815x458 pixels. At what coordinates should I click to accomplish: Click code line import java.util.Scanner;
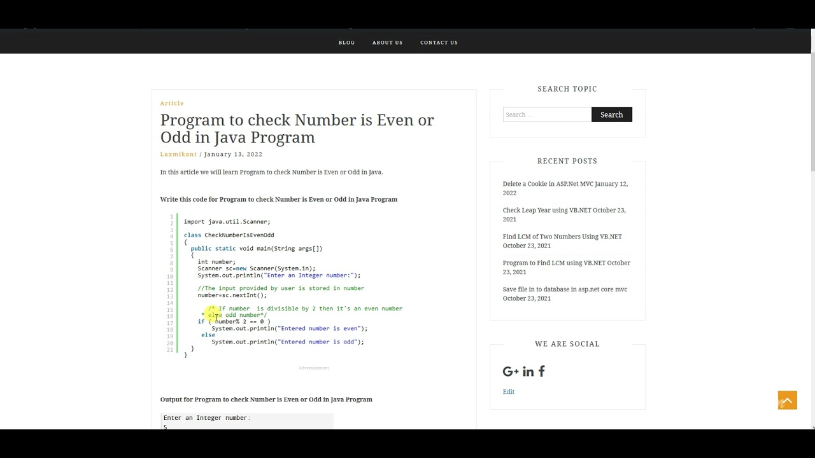(x=227, y=221)
